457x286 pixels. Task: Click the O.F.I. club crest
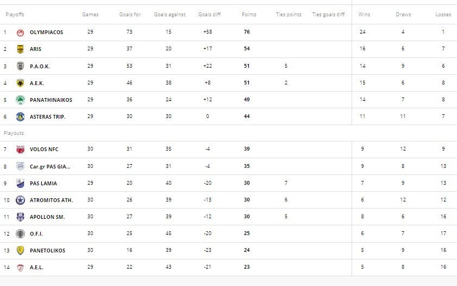point(20,233)
